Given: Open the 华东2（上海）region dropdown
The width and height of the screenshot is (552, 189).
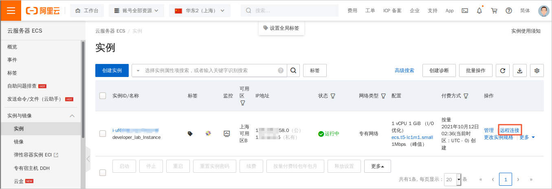Looking at the screenshot, I should point(200,11).
